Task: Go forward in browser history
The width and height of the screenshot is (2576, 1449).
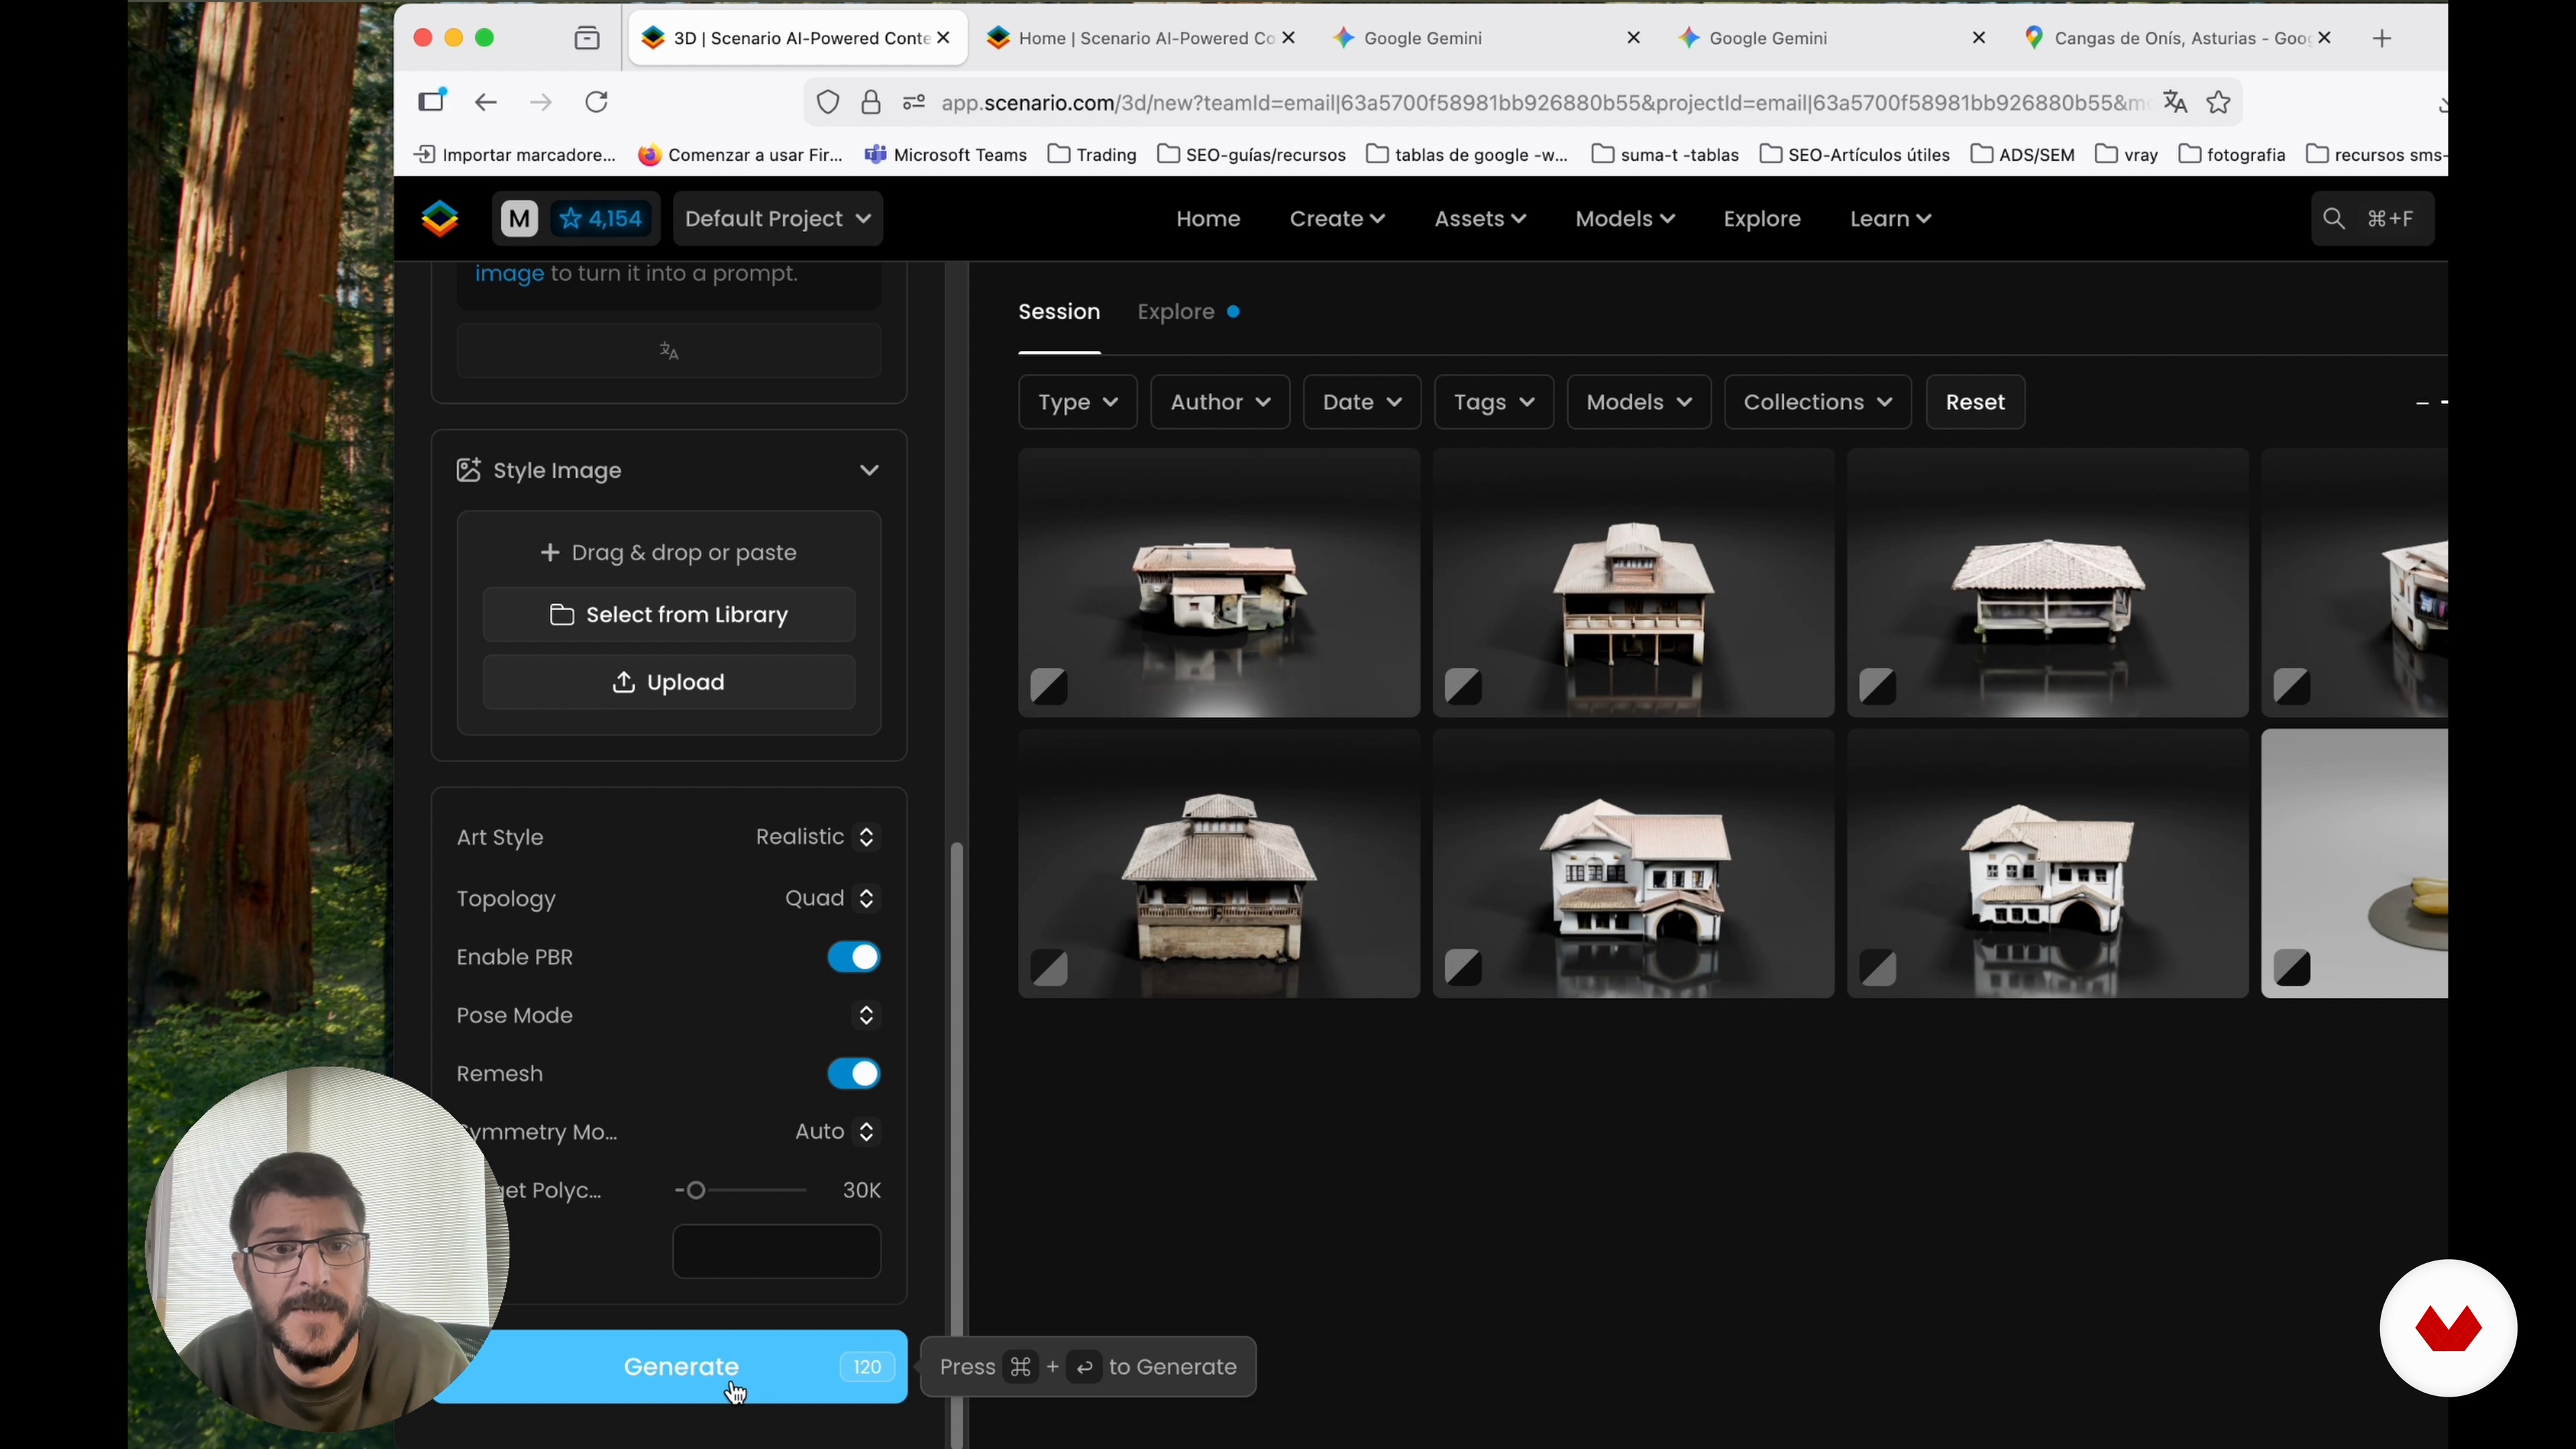Action: [541, 102]
